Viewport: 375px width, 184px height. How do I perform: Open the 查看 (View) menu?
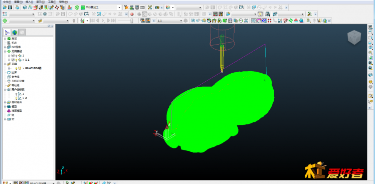click(x=19, y=2)
